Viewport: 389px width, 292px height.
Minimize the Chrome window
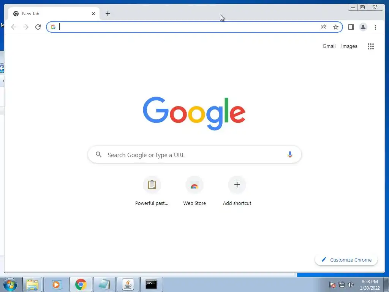[x=353, y=8]
